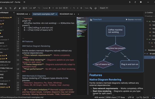Open ANGELOG.md in the file sidebar
This screenshot has height=99, width=155.
[x=5, y=62]
